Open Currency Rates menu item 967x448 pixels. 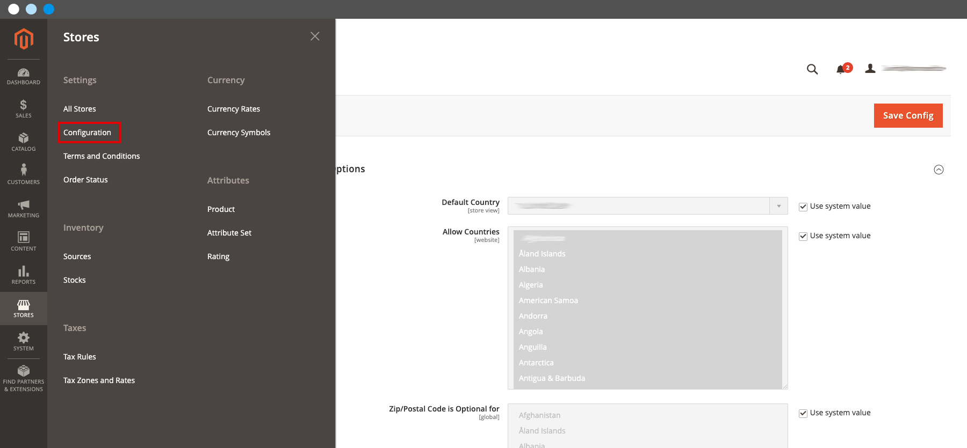pyautogui.click(x=234, y=109)
